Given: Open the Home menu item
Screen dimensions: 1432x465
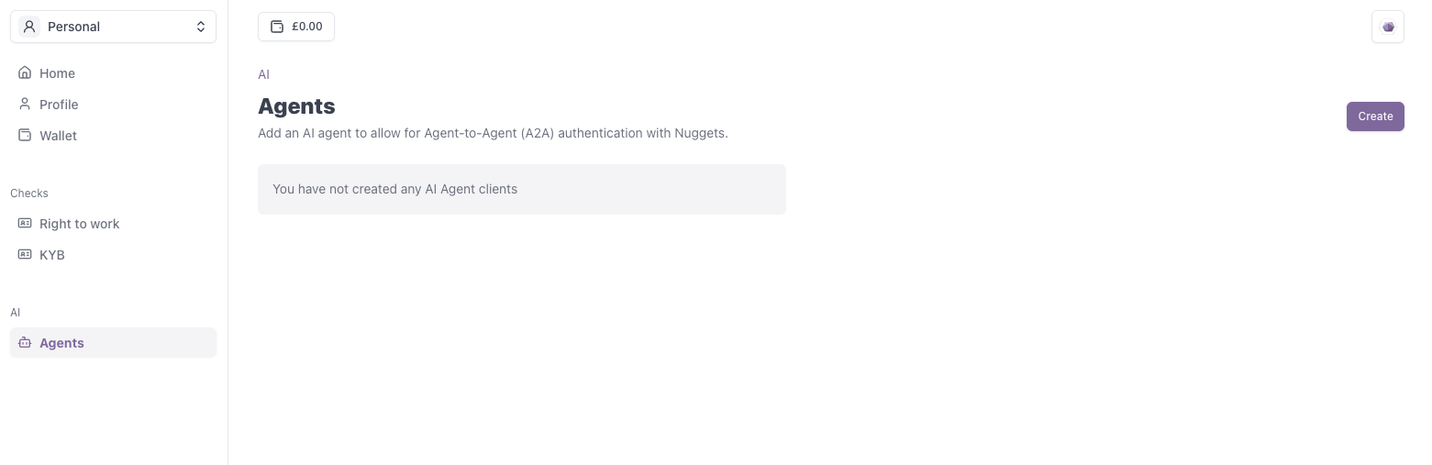Looking at the screenshot, I should click(x=113, y=72).
